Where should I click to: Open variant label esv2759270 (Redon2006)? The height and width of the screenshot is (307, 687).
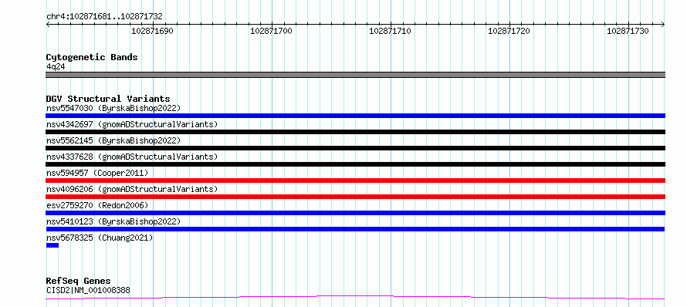[x=97, y=205]
